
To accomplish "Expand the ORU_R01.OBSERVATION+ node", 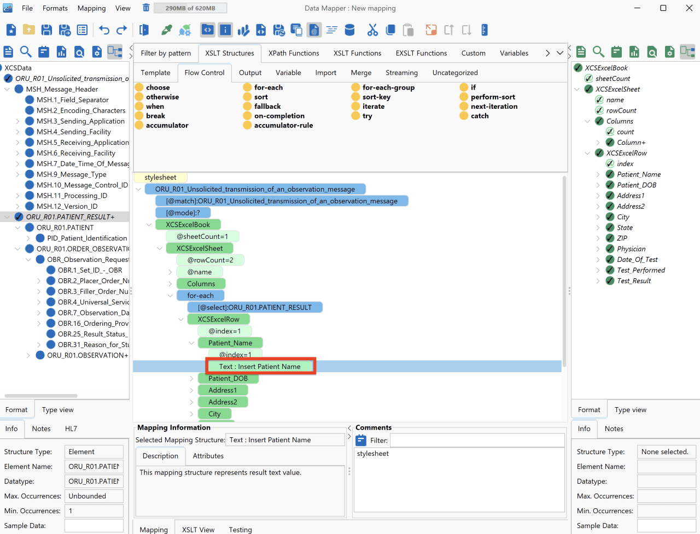I will (x=28, y=355).
